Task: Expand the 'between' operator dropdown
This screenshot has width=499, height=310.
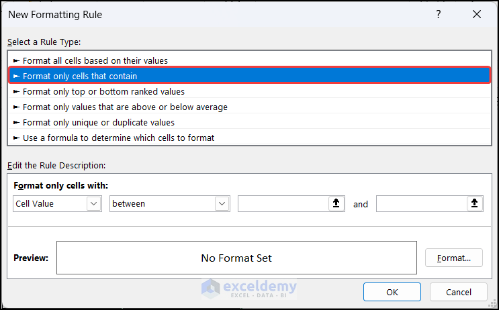Action: (x=222, y=204)
